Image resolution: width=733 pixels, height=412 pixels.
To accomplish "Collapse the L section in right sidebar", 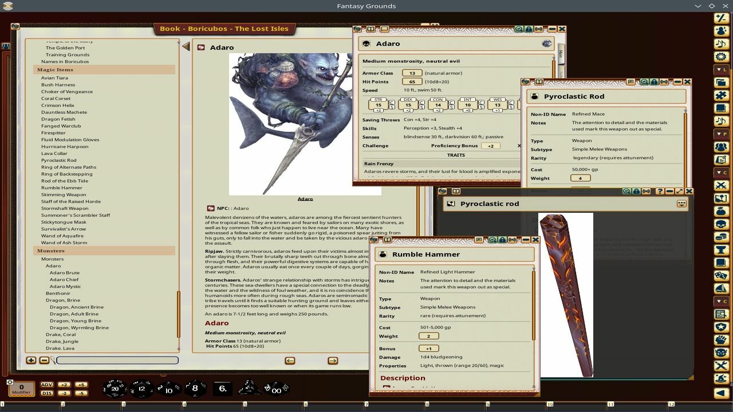I will 721,69.
